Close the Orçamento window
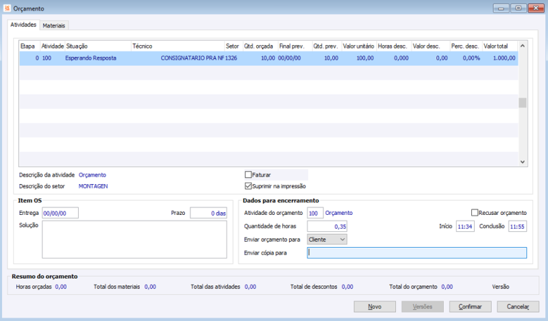Screen dimensions: 548x321 click(536, 8)
